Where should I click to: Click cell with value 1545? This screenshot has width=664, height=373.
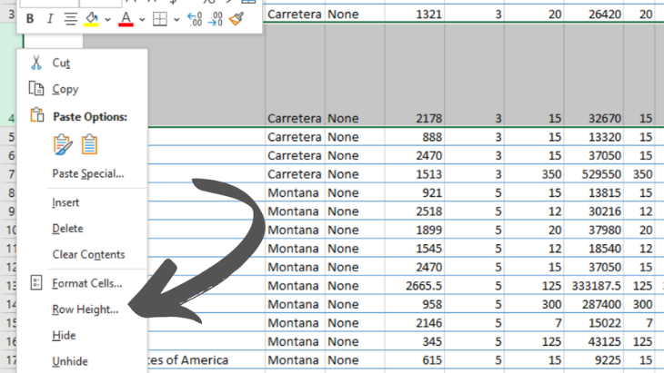click(x=415, y=249)
